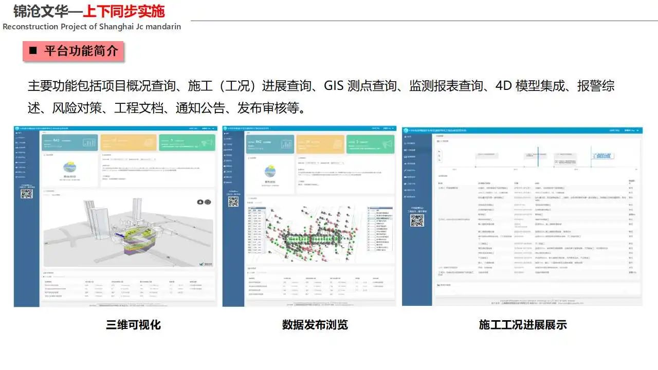Open the user dropdown in the right screenshot header
Viewport: 658px width, 370px height.
(631, 131)
